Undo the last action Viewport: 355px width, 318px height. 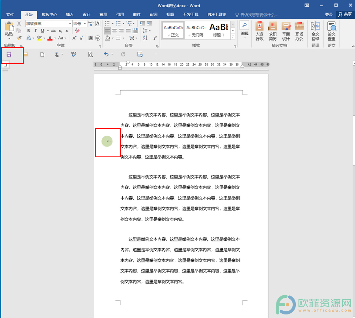click(106, 54)
